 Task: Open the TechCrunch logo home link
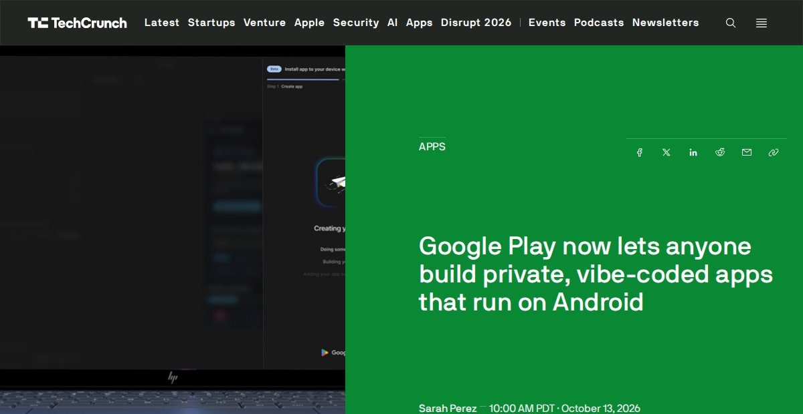[77, 23]
